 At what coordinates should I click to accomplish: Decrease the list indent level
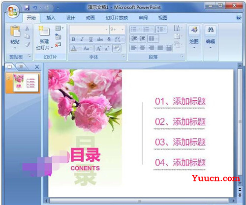(x=134, y=39)
